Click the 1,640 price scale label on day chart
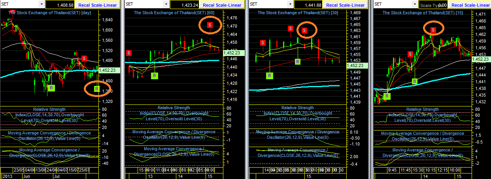Screen dimensions: 491x179 pos(108,20)
